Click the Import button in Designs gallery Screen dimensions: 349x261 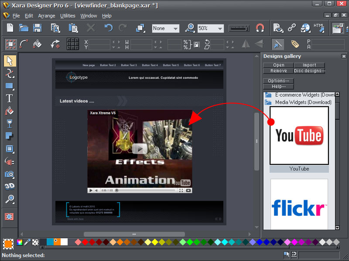[x=309, y=65]
